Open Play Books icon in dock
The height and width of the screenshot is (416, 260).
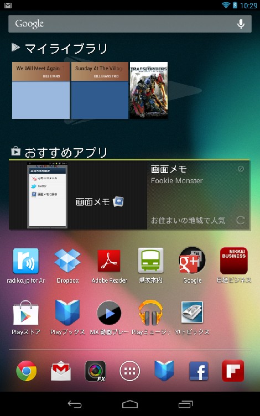tap(164, 371)
